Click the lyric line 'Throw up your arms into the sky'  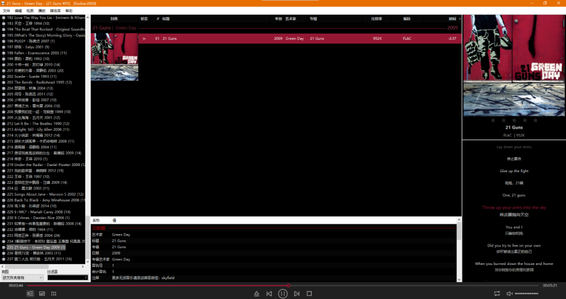click(x=514, y=207)
